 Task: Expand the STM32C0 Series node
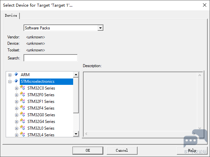16,88
